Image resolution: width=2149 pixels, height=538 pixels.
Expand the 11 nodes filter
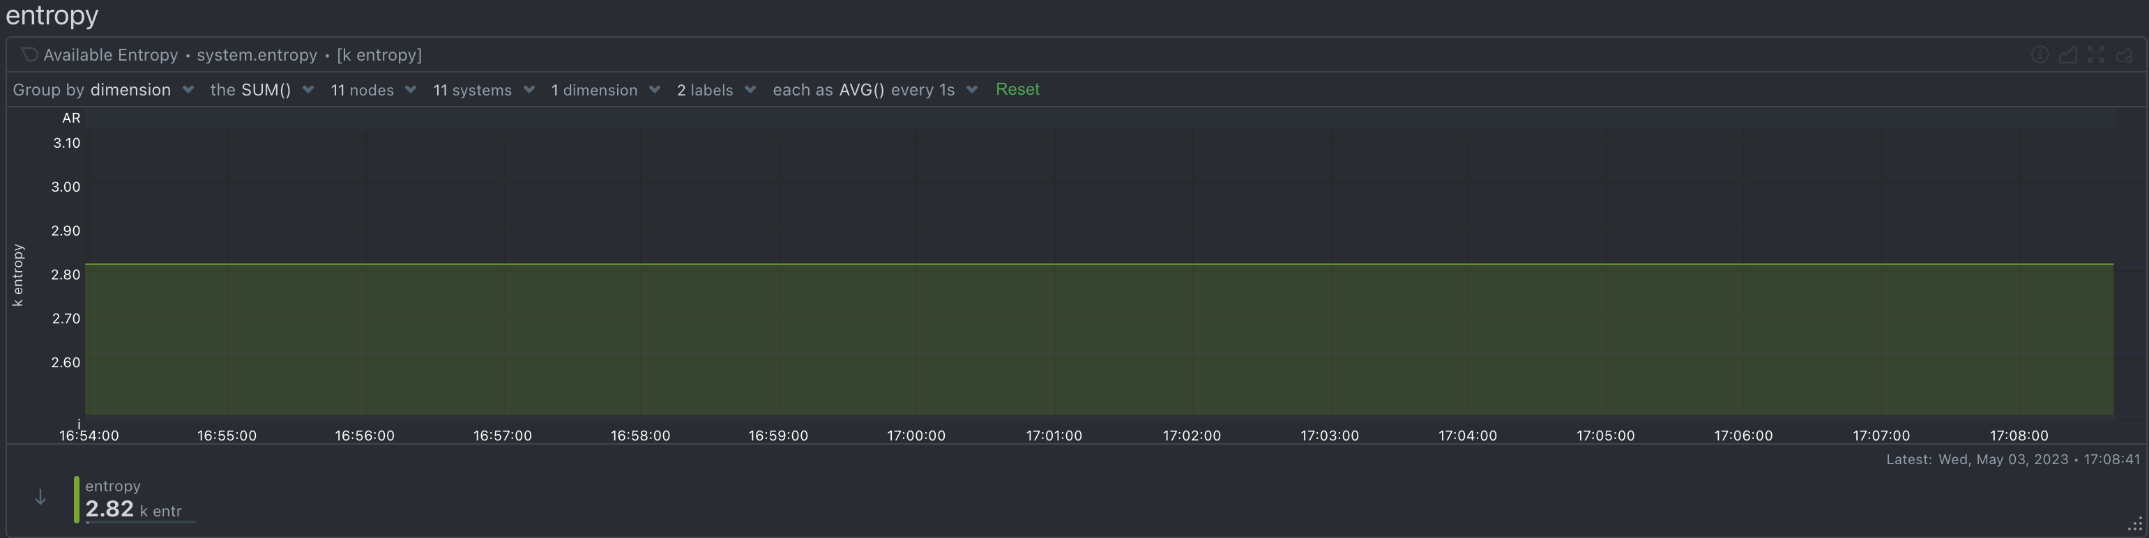373,90
